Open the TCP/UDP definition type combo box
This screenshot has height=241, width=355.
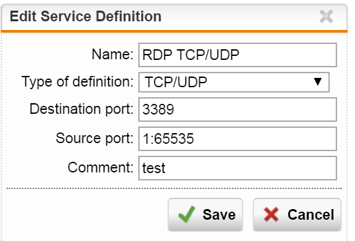point(234,82)
